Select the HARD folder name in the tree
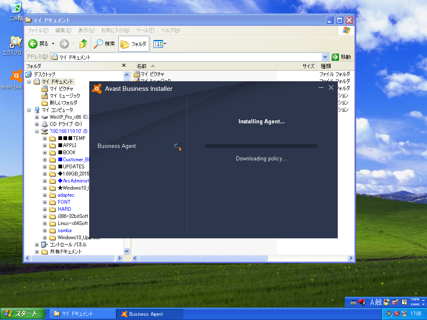 (x=65, y=209)
